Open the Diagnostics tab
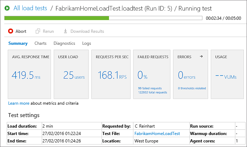Viewport: 247px width, 147px height. click(64, 43)
